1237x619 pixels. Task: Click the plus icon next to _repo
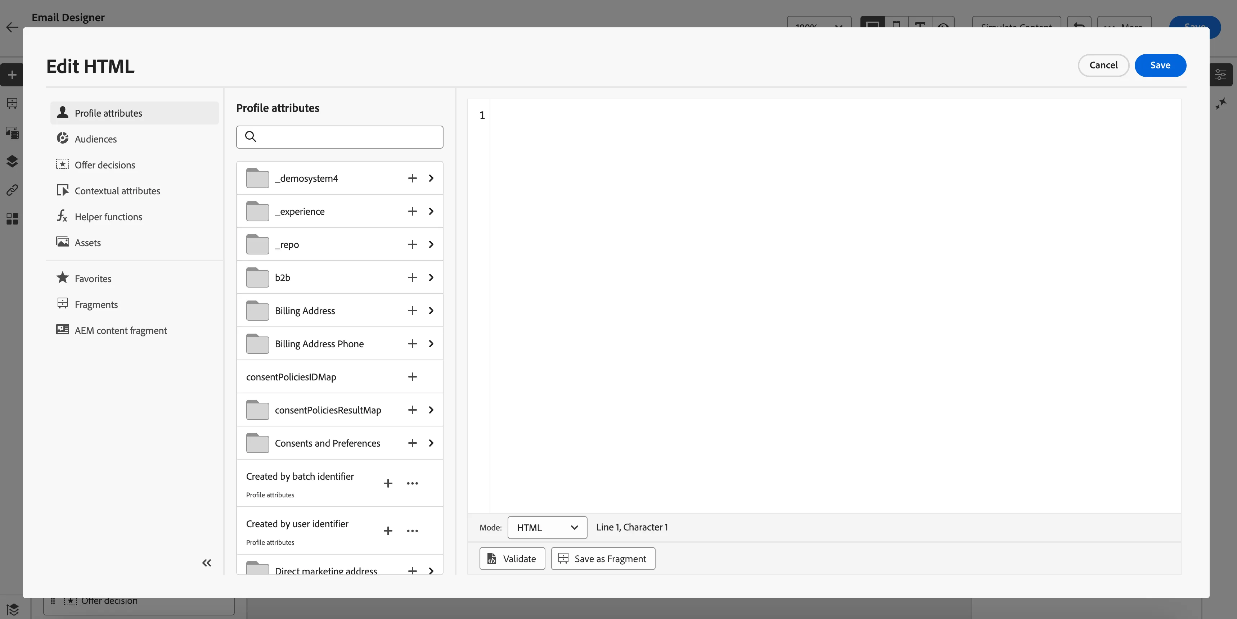pos(412,244)
